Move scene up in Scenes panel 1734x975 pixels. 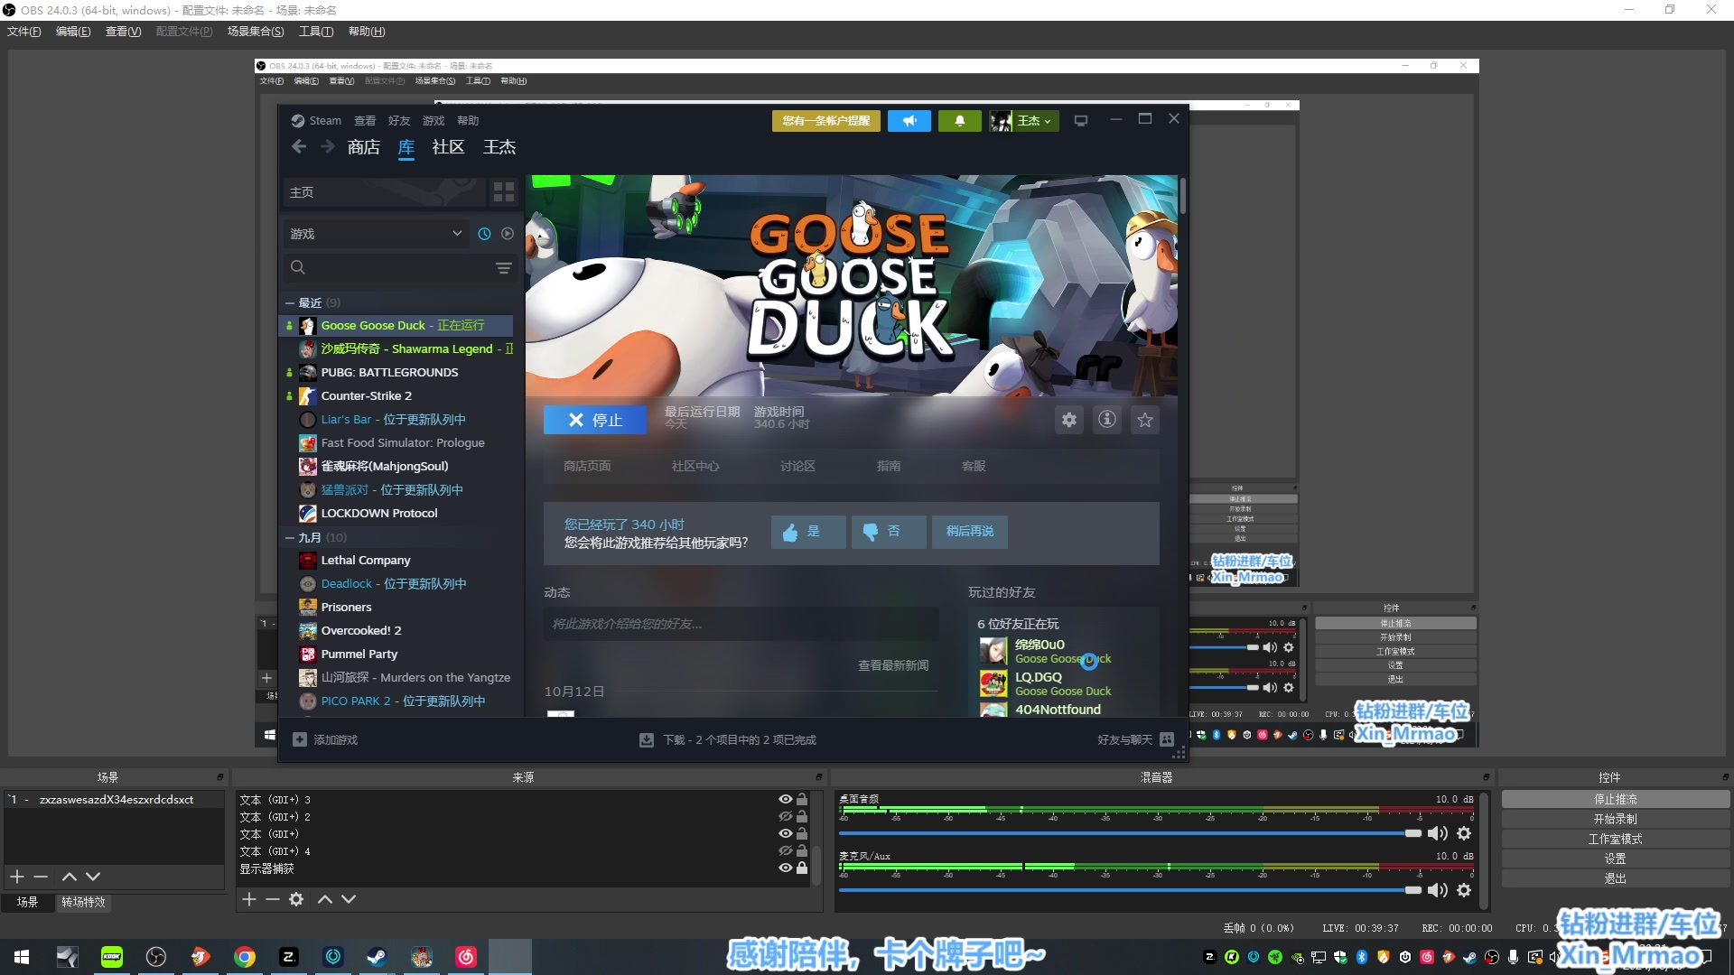point(70,877)
